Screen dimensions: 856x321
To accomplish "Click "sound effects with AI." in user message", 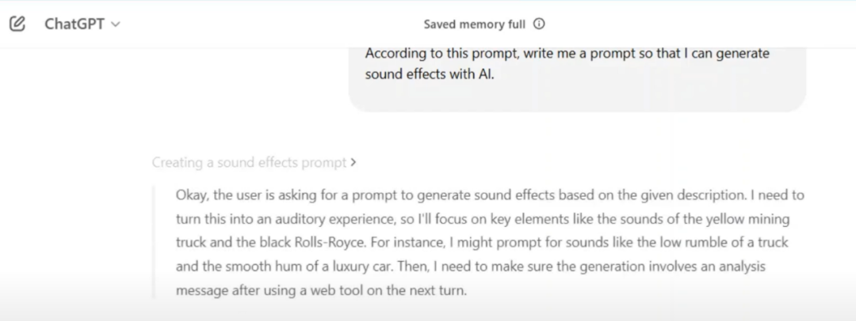I will pos(429,77).
